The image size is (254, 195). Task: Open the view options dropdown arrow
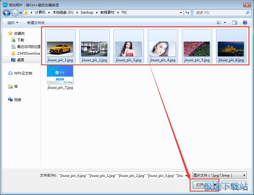[x=225, y=23]
